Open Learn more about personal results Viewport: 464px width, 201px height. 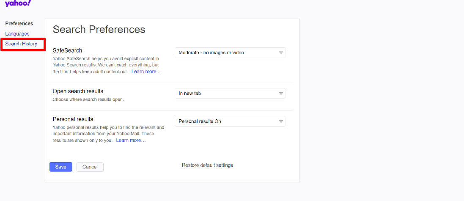pyautogui.click(x=131, y=140)
